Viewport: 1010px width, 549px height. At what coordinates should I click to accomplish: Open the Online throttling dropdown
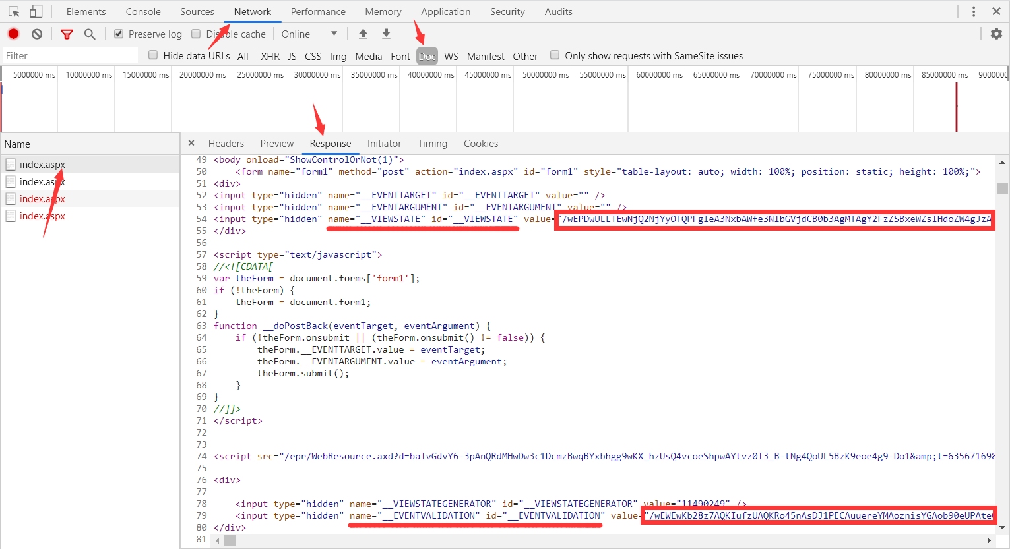click(309, 34)
